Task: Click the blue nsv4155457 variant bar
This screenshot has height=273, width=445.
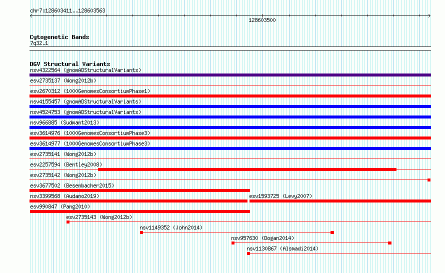Action: (x=230, y=106)
